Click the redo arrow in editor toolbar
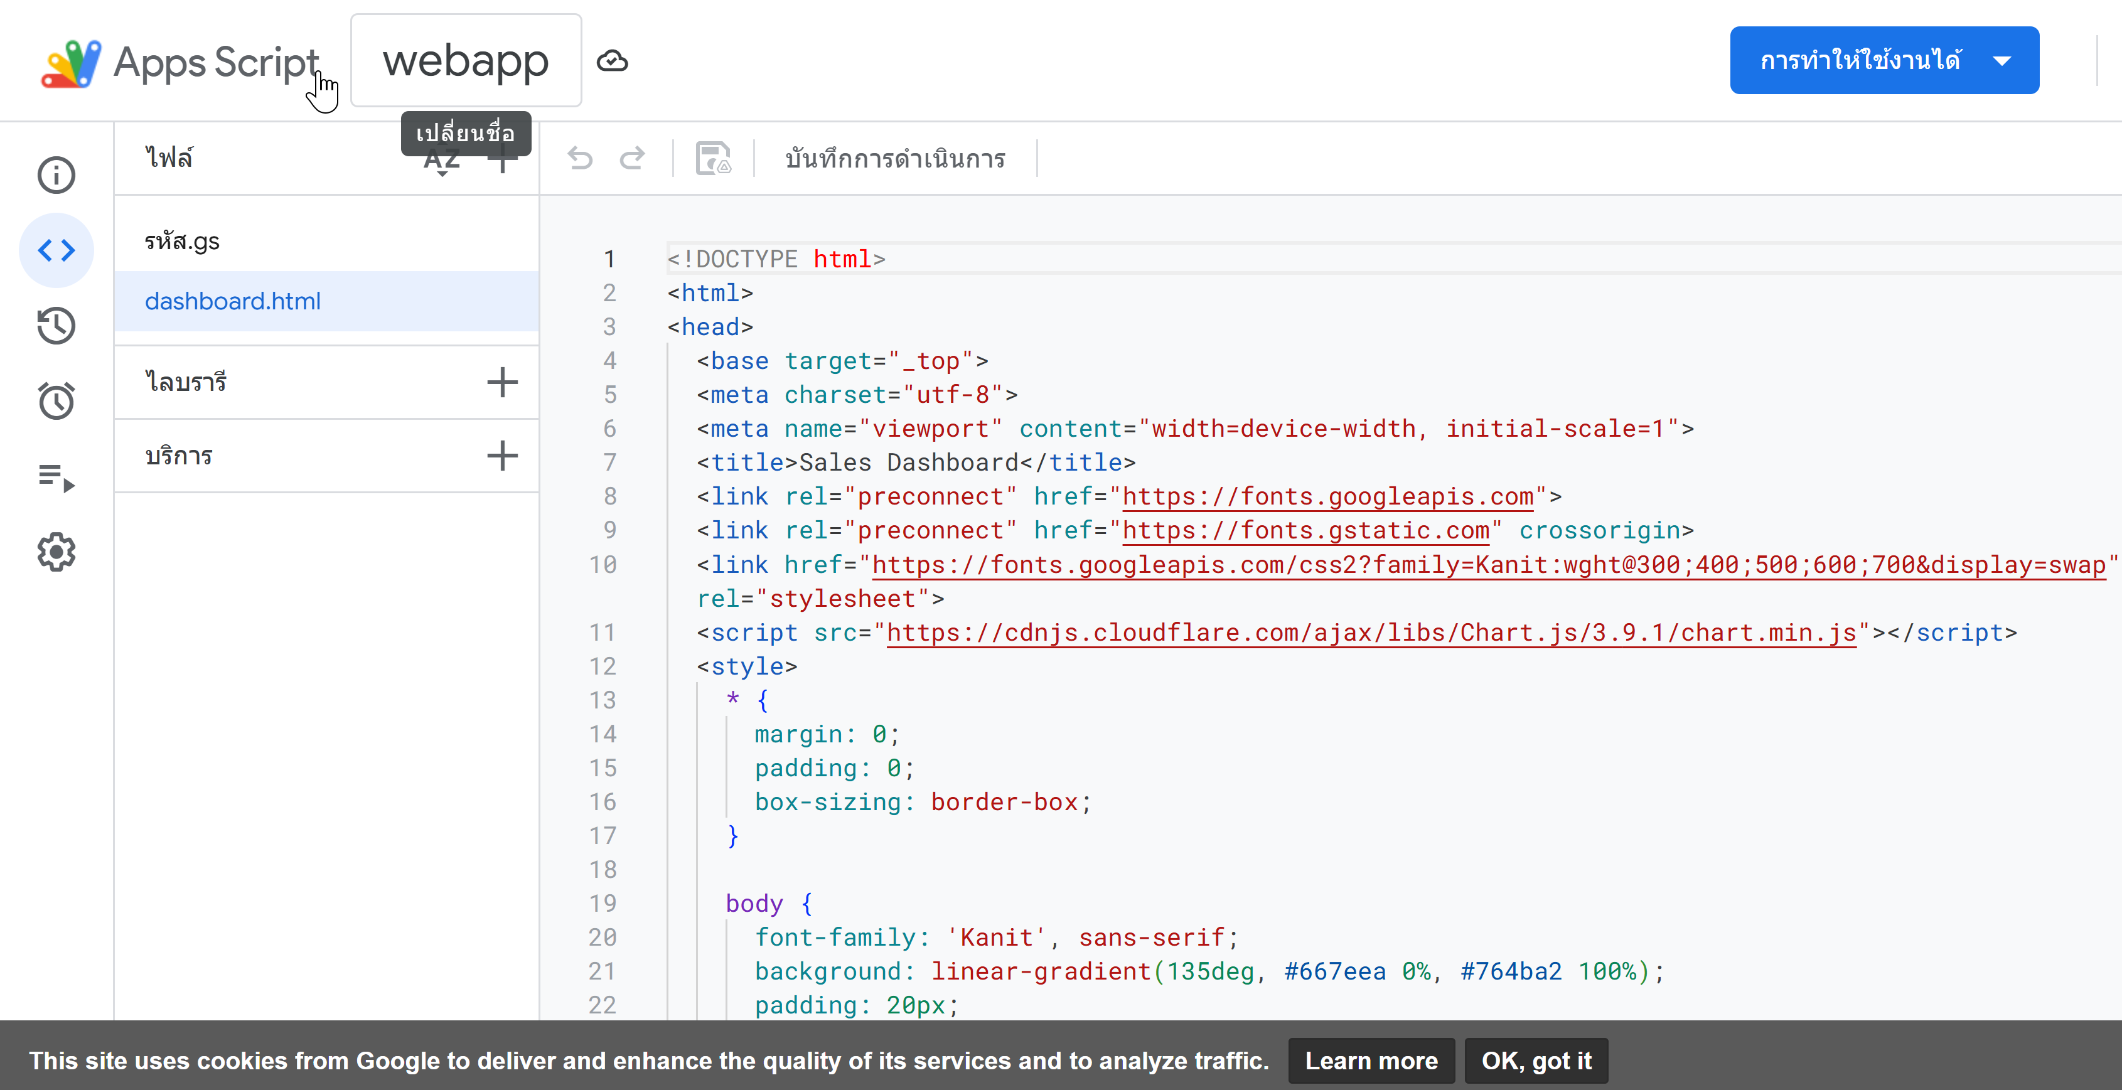The height and width of the screenshot is (1090, 2122). coord(633,158)
